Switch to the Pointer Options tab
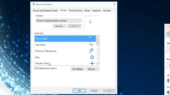 [x=75, y=11]
